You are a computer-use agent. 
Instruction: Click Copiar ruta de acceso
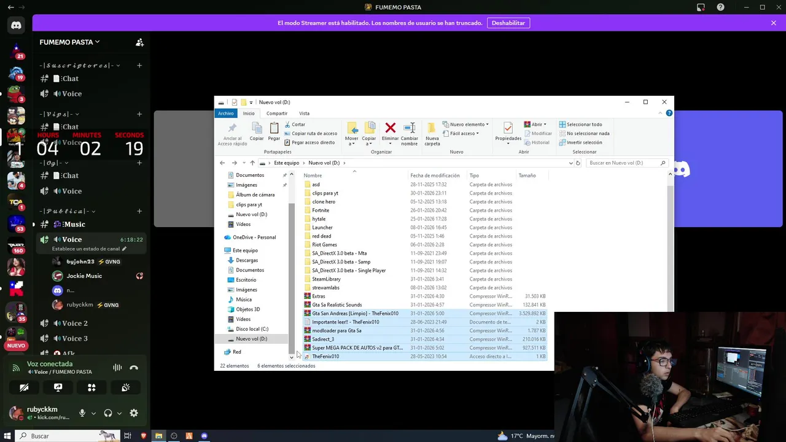coord(310,133)
